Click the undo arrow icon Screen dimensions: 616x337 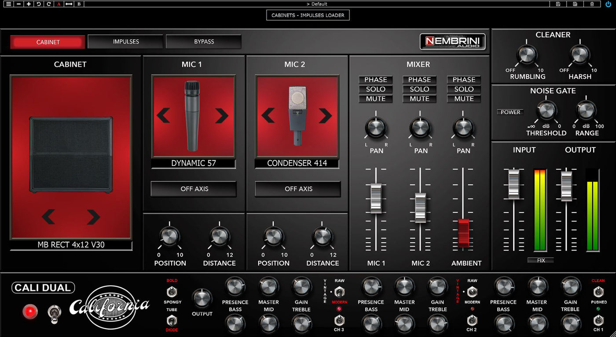coord(39,4)
